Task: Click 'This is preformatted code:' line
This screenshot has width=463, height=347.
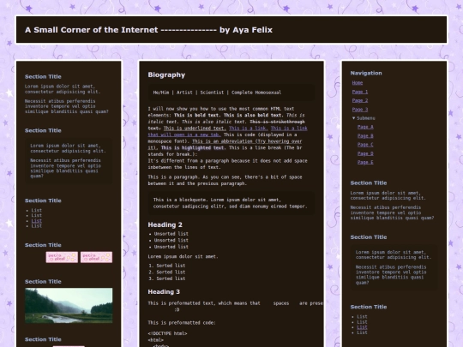Action: point(182,323)
